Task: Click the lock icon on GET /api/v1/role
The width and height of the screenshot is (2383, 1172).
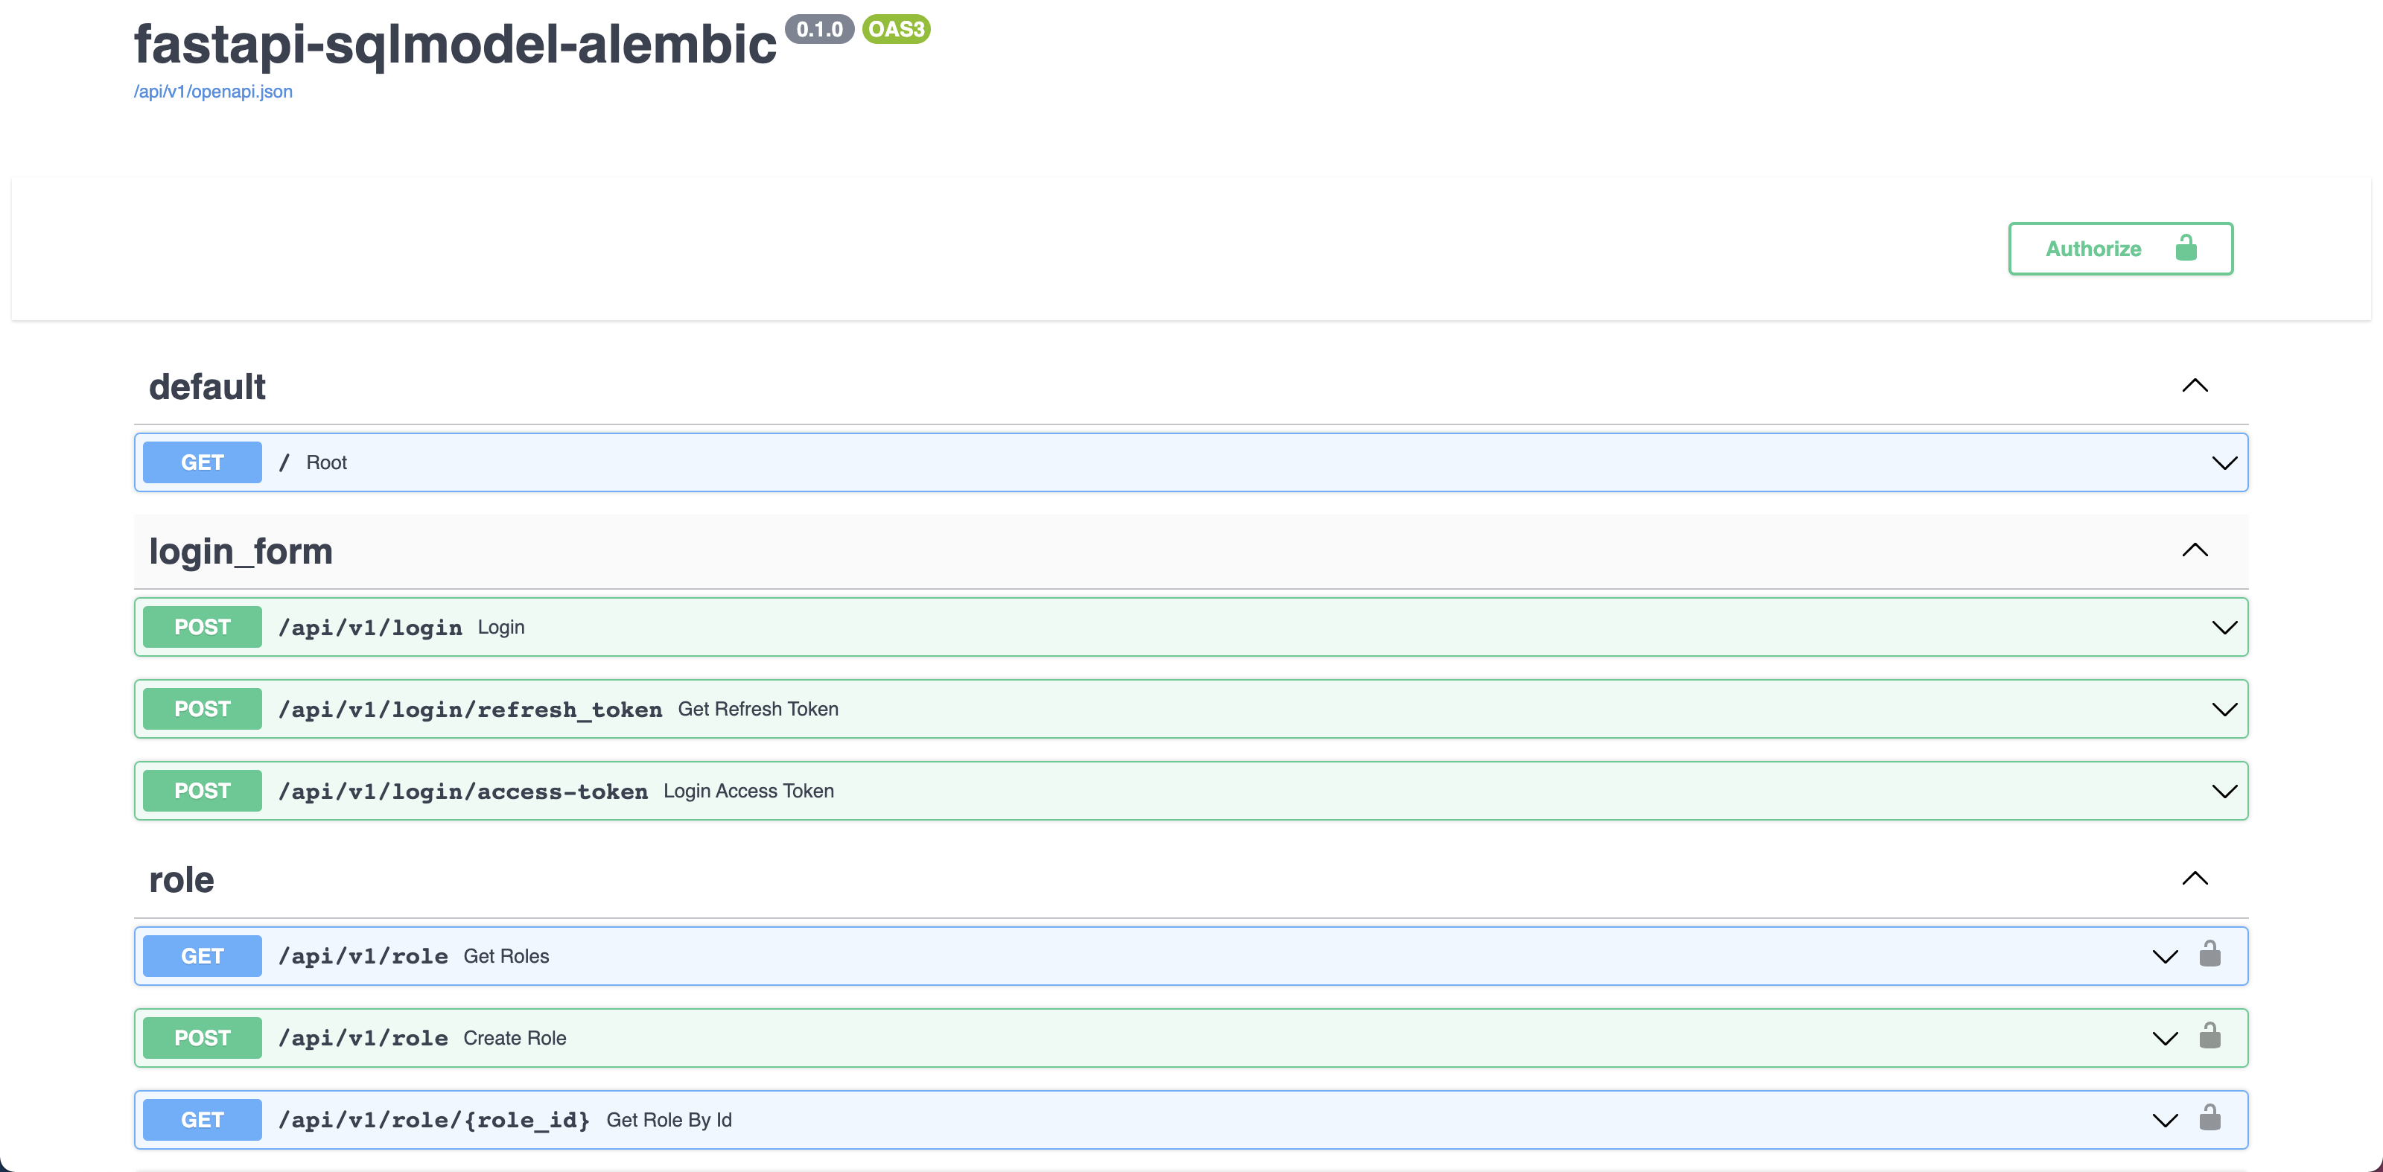Action: click(2209, 954)
